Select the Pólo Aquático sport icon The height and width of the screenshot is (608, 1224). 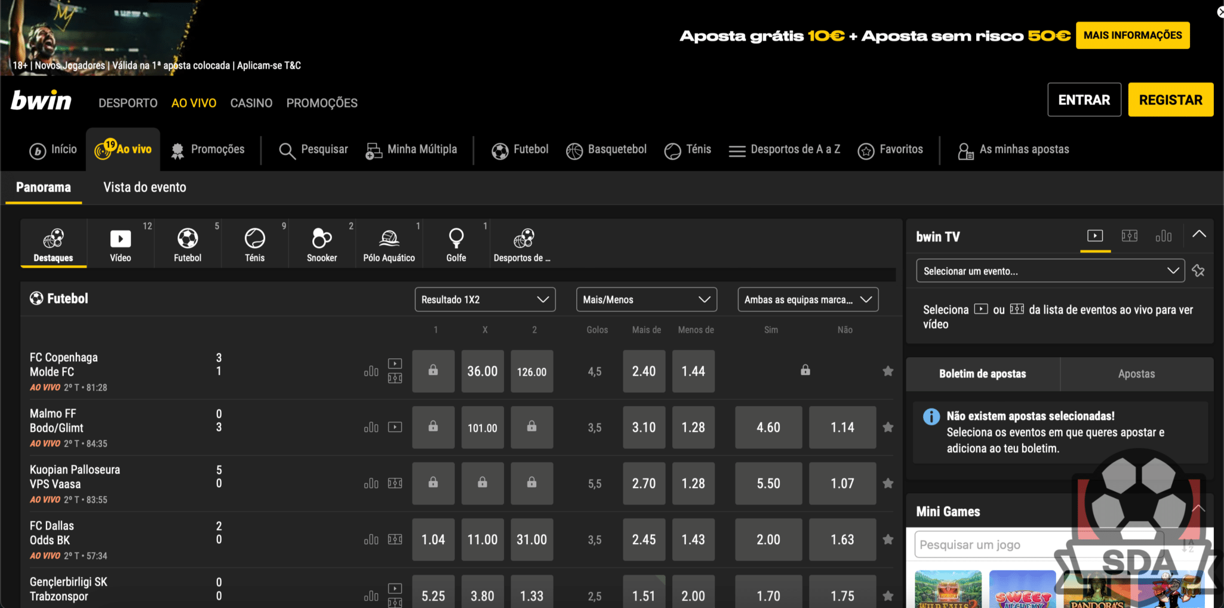pos(389,245)
